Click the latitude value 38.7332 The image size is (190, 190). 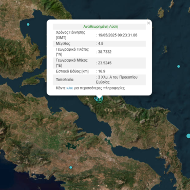pyautogui.click(x=105, y=52)
